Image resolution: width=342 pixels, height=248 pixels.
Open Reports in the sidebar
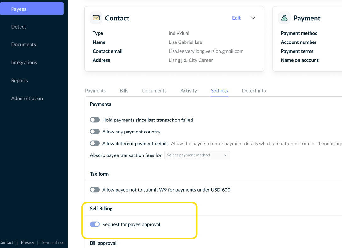(20, 81)
